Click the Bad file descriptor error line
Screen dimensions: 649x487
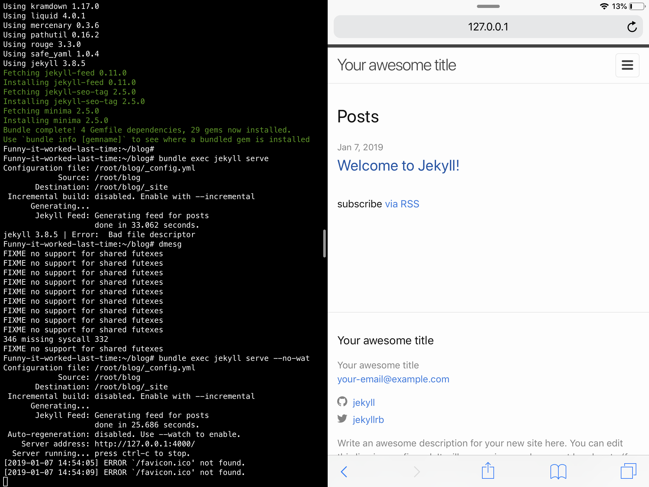(x=99, y=235)
